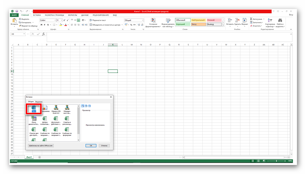Click the Вставить paste icon in ribbon
The image size is (306, 174).
[14, 20]
